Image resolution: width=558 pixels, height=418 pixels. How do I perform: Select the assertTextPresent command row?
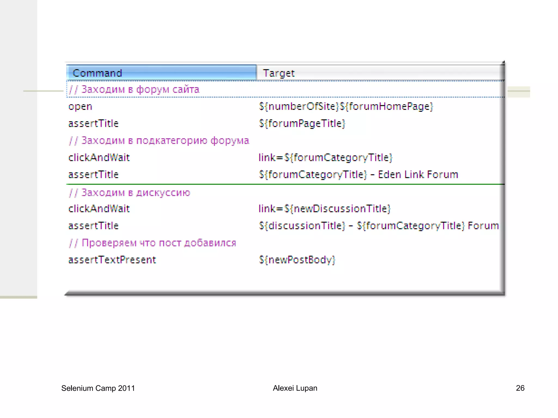pyautogui.click(x=112, y=260)
